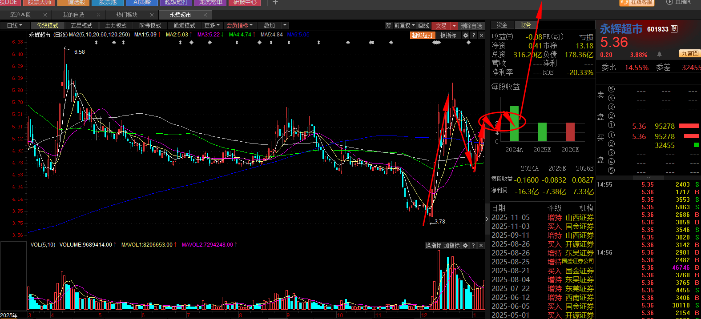This screenshot has width=701, height=319.
Task: Click the 一键选股 toolbar button
Action: point(74,2)
